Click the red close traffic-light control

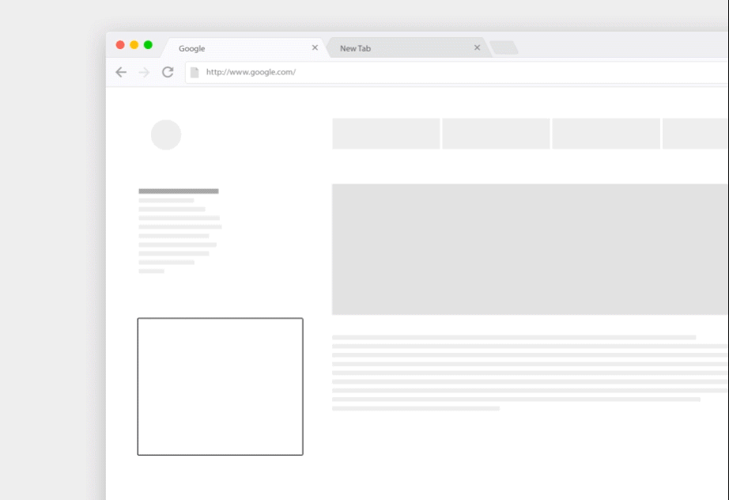120,46
